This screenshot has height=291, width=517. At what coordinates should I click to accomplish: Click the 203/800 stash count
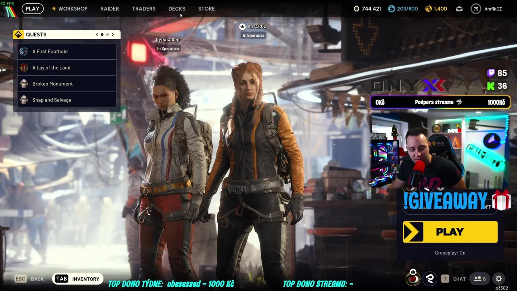(x=408, y=8)
